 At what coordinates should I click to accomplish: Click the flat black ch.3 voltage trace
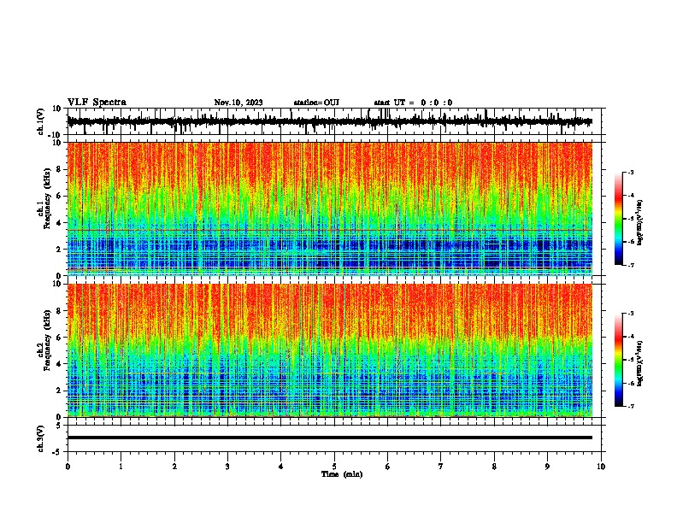point(329,438)
